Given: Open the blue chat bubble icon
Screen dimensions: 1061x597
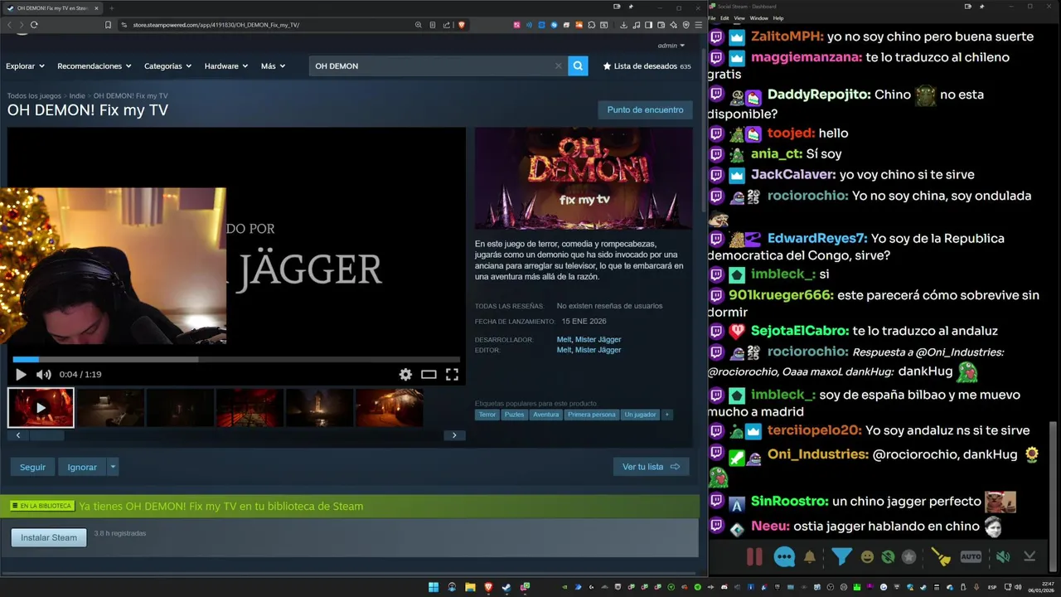Looking at the screenshot, I should [784, 557].
